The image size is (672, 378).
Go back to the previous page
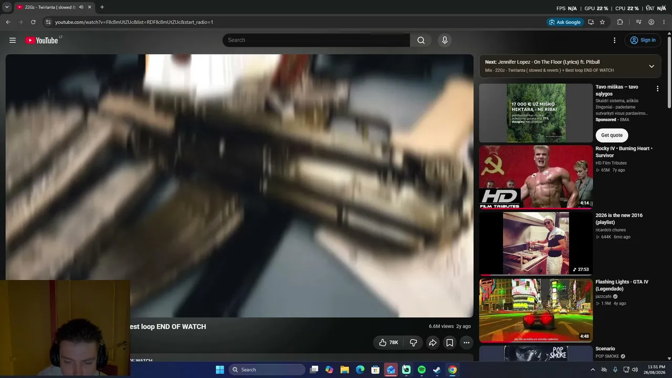click(8, 22)
